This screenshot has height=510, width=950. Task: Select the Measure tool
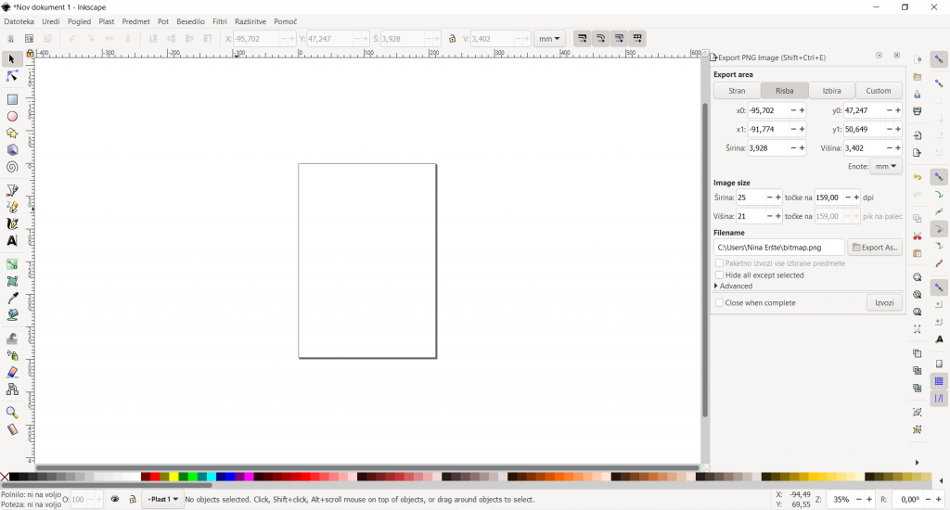(x=11, y=429)
